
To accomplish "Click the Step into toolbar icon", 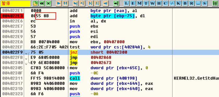I will 76,3.
